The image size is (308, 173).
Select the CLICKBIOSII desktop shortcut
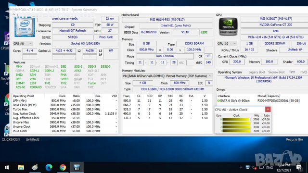coord(11,139)
